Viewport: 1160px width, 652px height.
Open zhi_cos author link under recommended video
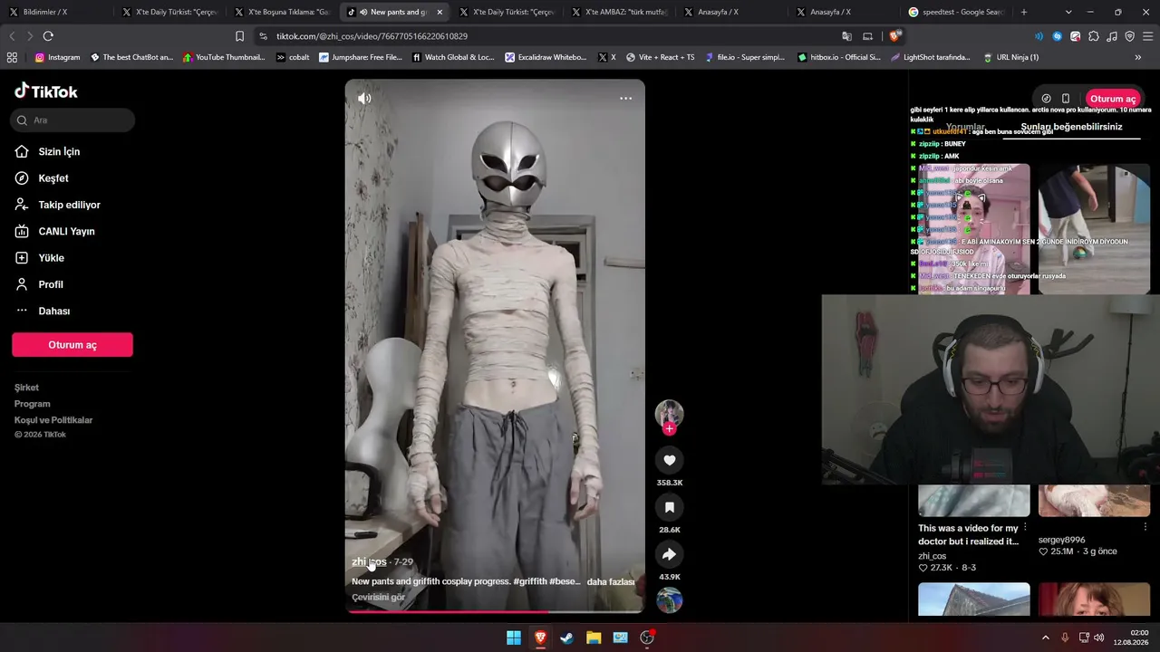(933, 556)
